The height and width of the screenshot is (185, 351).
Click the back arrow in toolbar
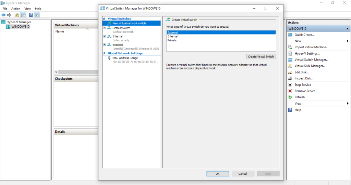3,15
